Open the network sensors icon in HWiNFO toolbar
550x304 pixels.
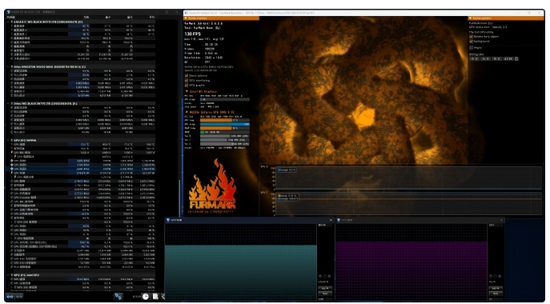tap(118, 297)
